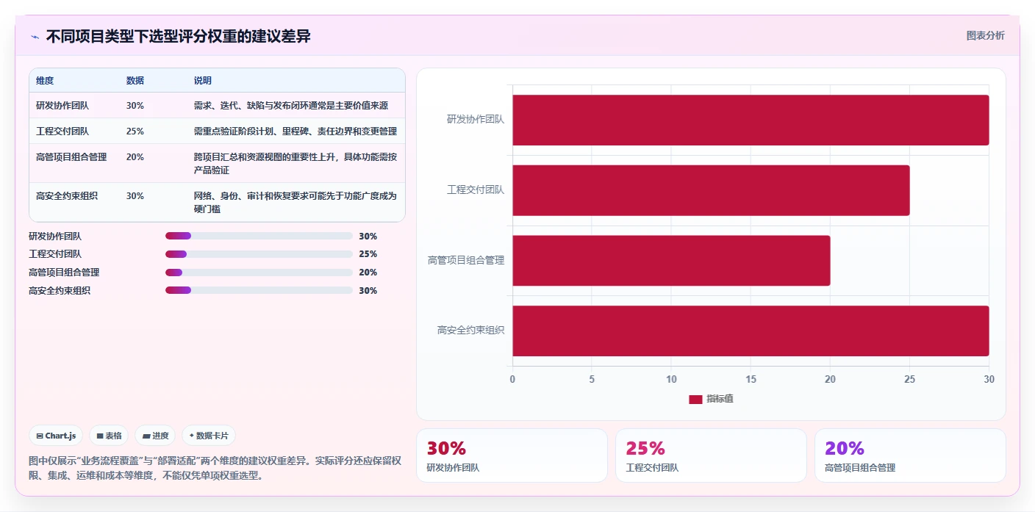Click description starting 跨项目汇总和资源视图

(296, 164)
